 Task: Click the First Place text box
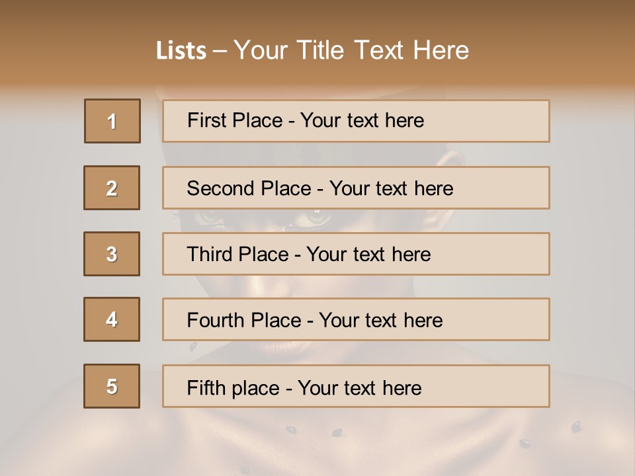(x=356, y=121)
